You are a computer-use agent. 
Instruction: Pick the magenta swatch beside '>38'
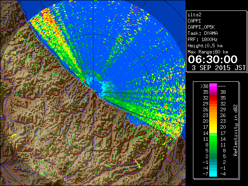213,86
